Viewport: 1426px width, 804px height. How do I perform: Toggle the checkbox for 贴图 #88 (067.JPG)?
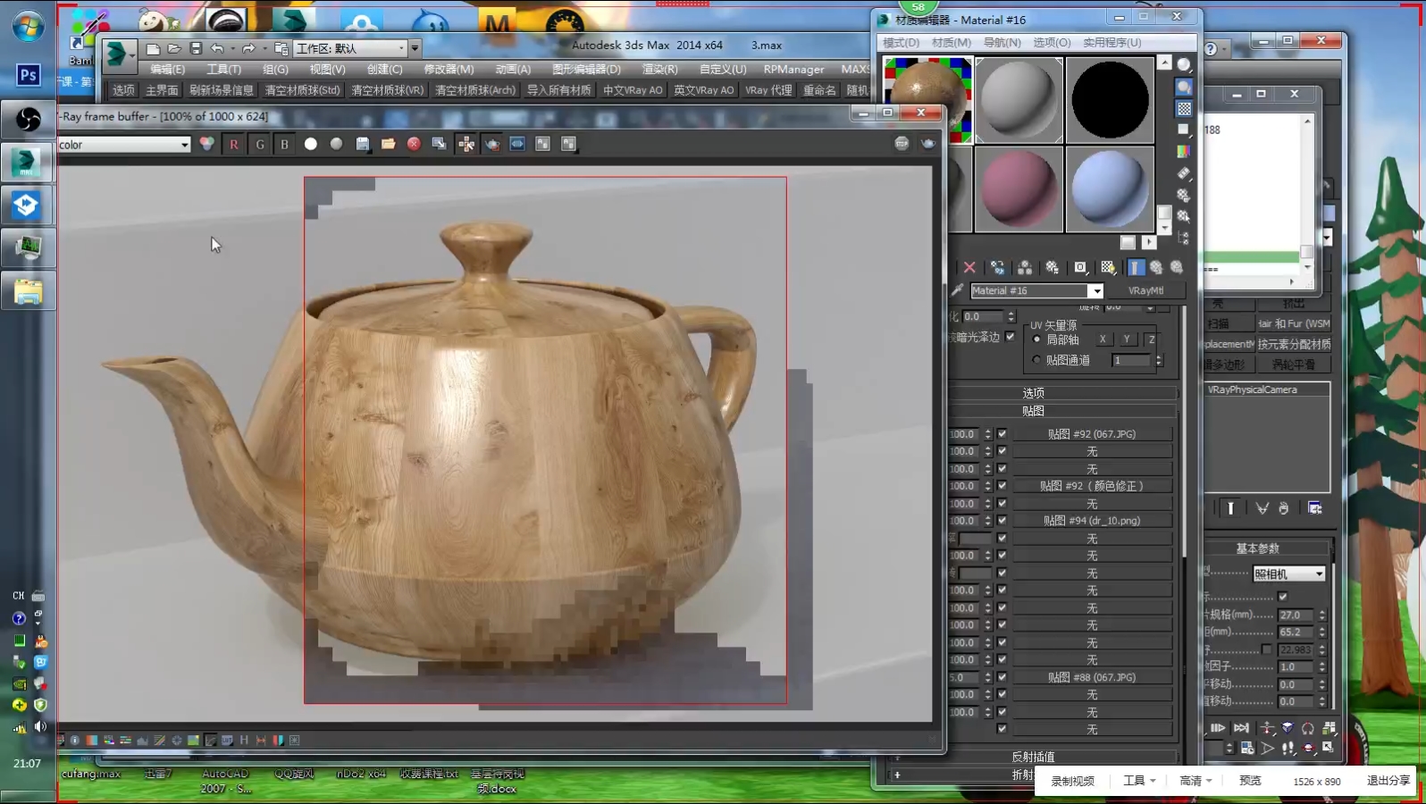[x=1002, y=677]
